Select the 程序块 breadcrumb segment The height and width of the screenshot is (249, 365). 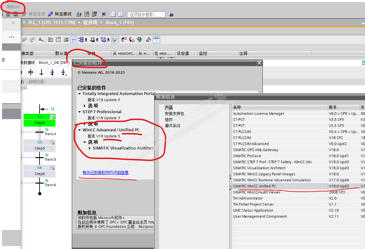90,22
